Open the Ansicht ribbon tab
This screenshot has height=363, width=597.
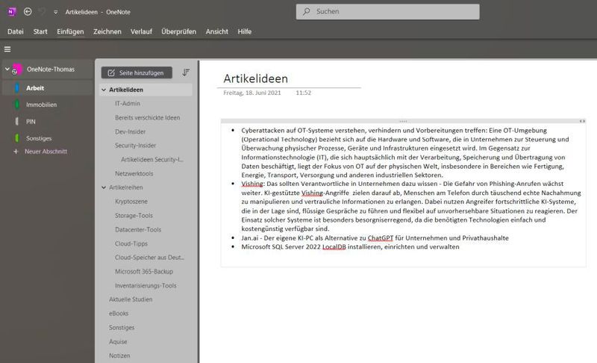click(x=216, y=31)
